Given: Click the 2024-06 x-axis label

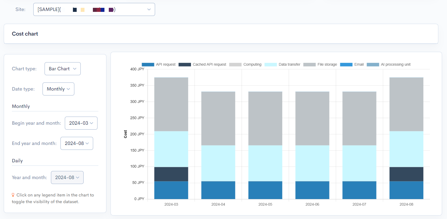Looking at the screenshot, I should tap(312, 204).
